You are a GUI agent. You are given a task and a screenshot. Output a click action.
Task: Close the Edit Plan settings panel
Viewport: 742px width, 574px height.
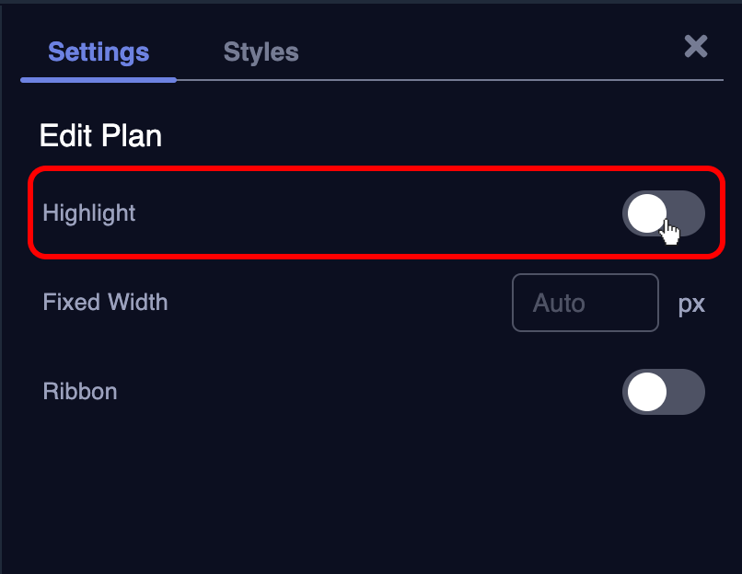[x=696, y=47]
